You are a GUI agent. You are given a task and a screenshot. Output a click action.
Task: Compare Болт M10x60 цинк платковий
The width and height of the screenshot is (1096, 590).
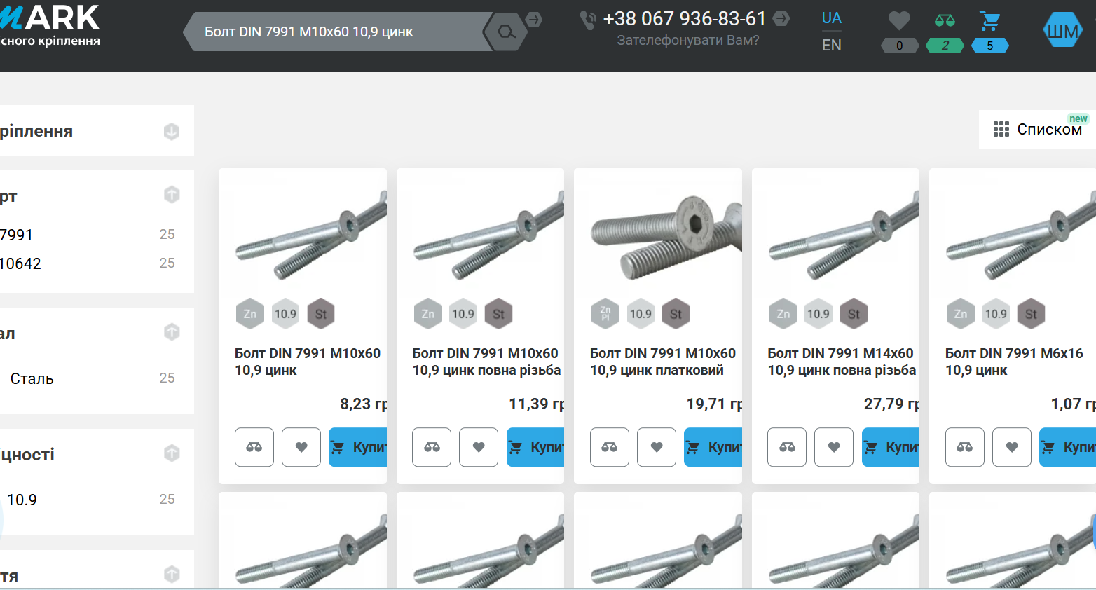coord(610,447)
